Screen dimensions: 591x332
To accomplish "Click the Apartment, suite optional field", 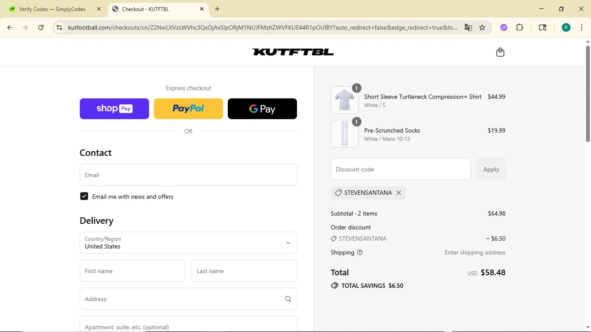I will pyautogui.click(x=188, y=325).
